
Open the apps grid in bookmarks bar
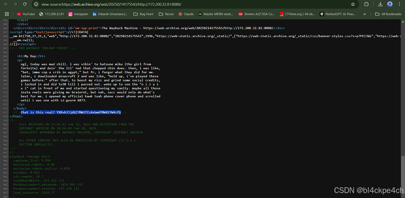pos(7,14)
